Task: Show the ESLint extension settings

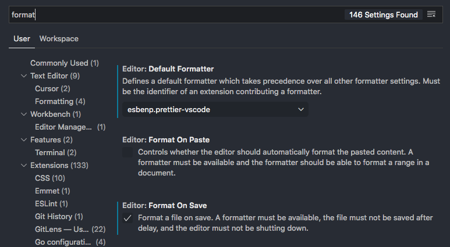Action: click(51, 204)
